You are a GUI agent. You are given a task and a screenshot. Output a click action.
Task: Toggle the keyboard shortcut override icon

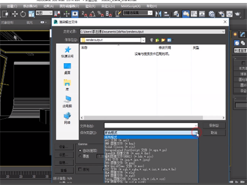point(75,14)
